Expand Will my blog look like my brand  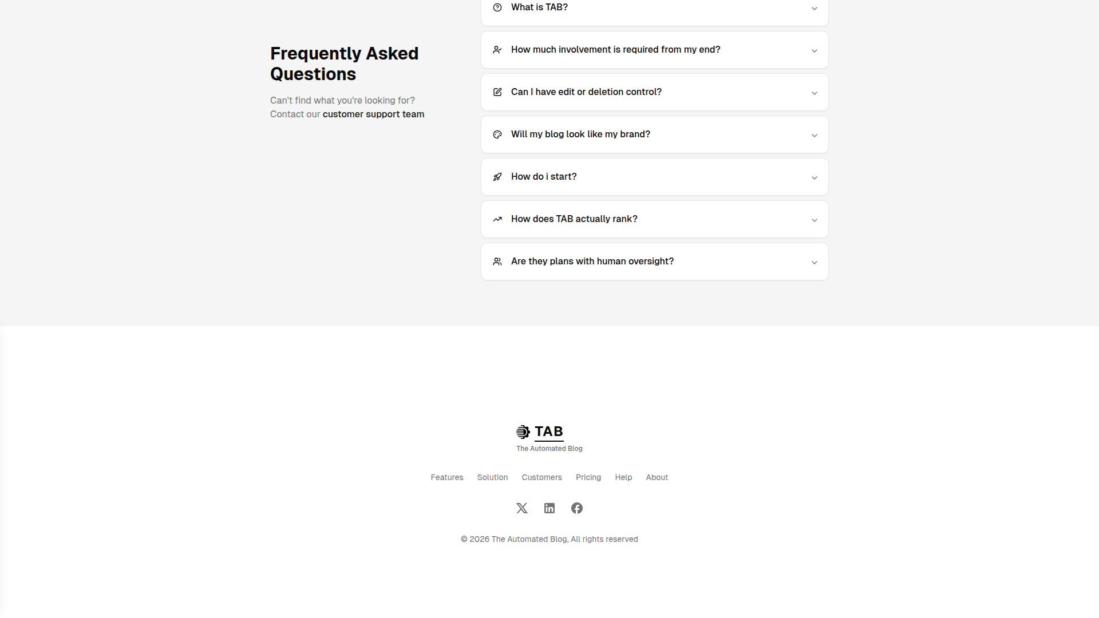[x=580, y=134]
